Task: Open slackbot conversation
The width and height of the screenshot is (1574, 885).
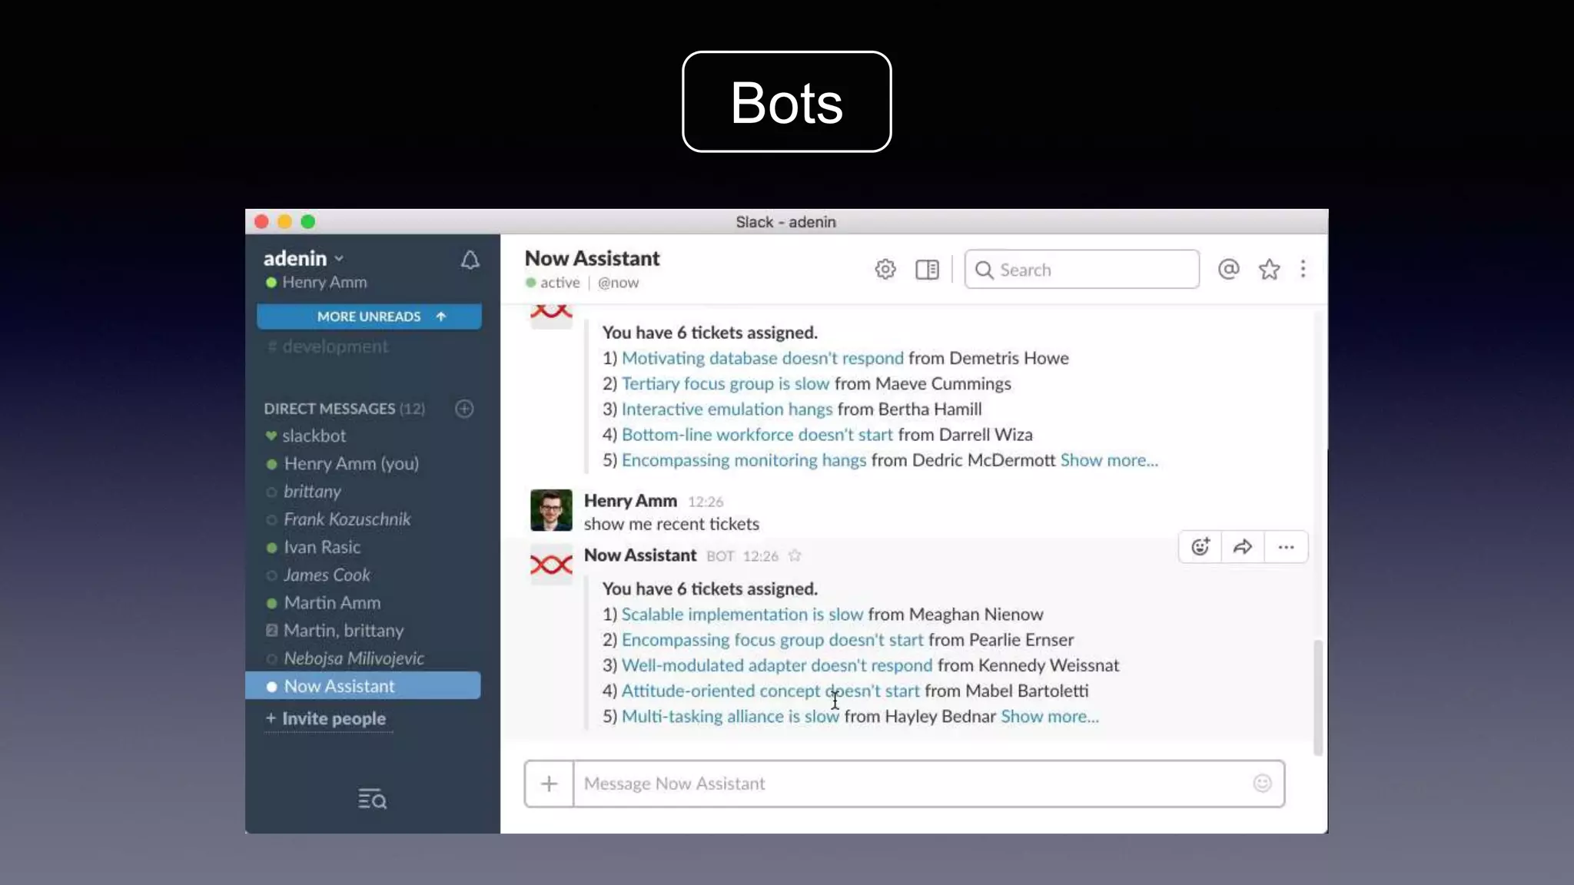Action: (x=313, y=436)
